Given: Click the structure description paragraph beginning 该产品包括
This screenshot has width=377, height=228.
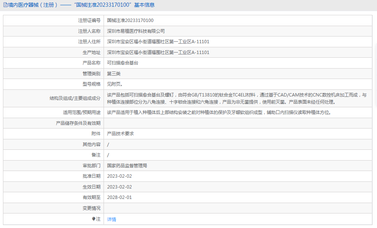Looking at the screenshot, I should 237,98.
